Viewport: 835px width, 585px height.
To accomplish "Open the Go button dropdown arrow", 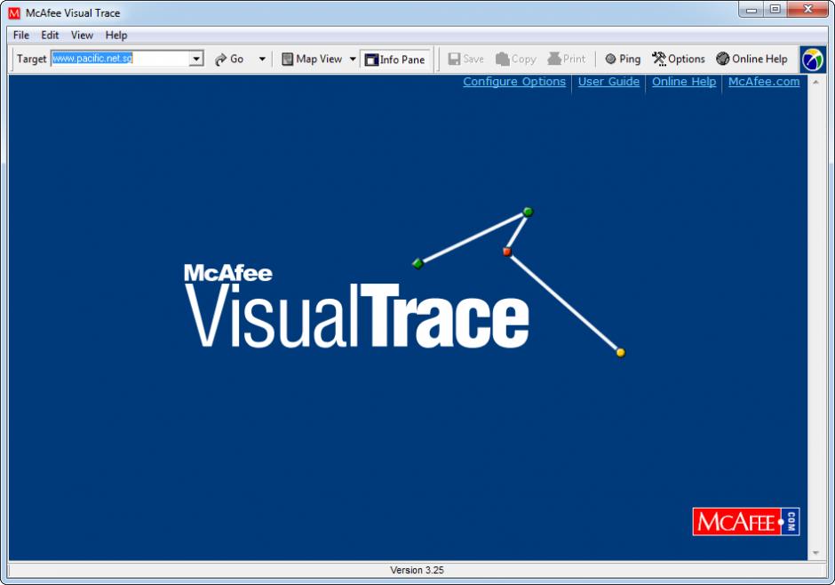I will point(262,60).
